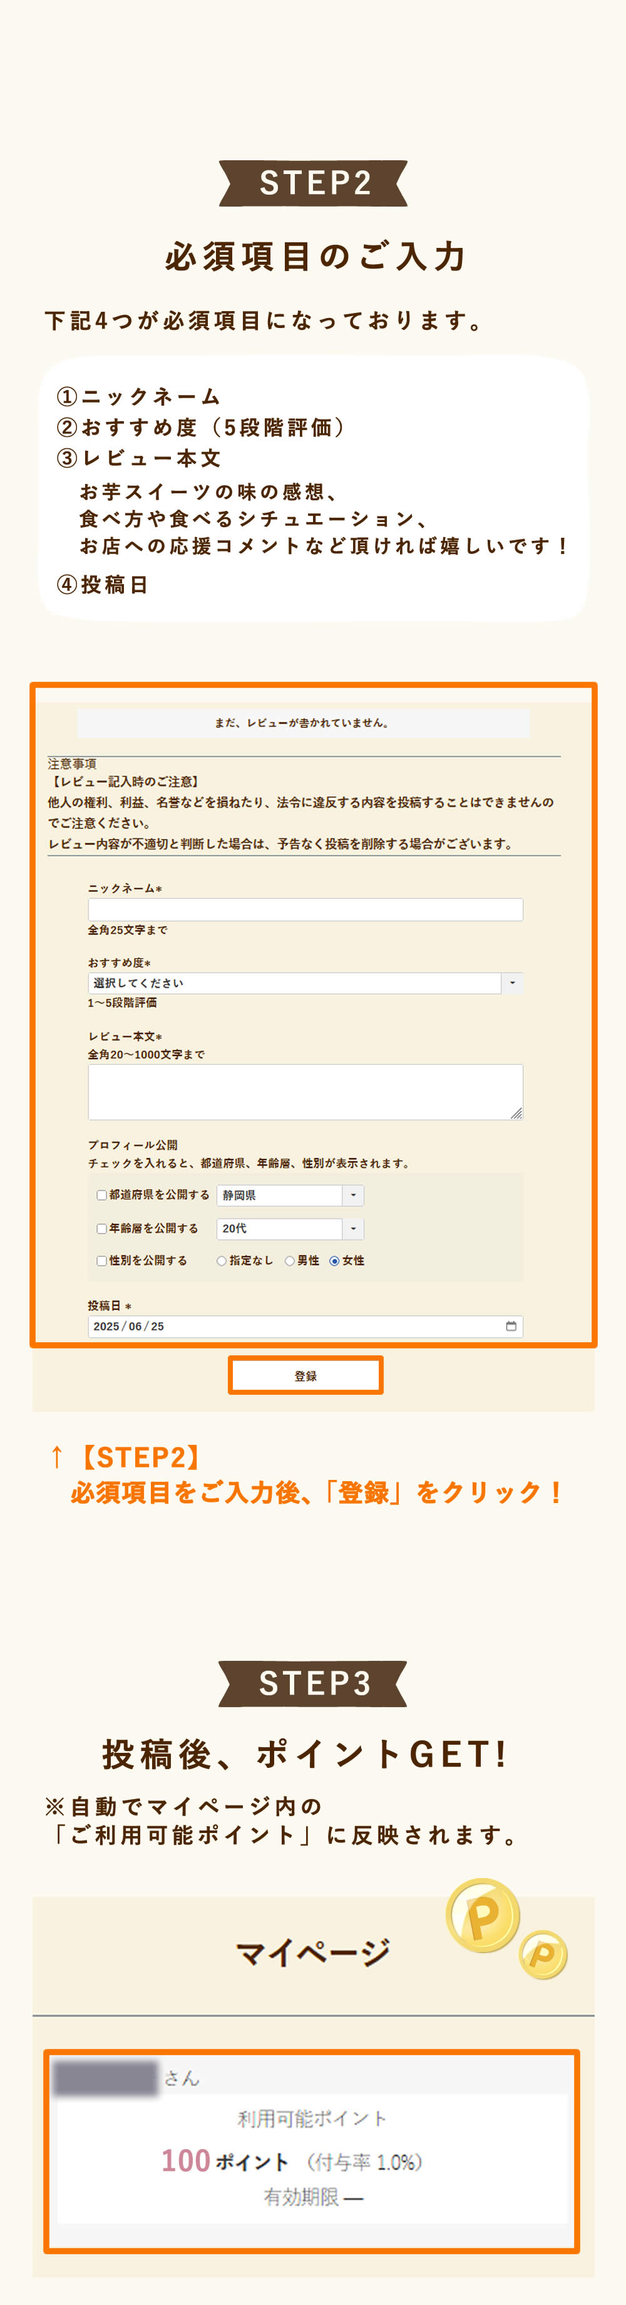626x2305 pixels.
Task: Open the おすすめ度 rating dropdown
Action: 305,982
